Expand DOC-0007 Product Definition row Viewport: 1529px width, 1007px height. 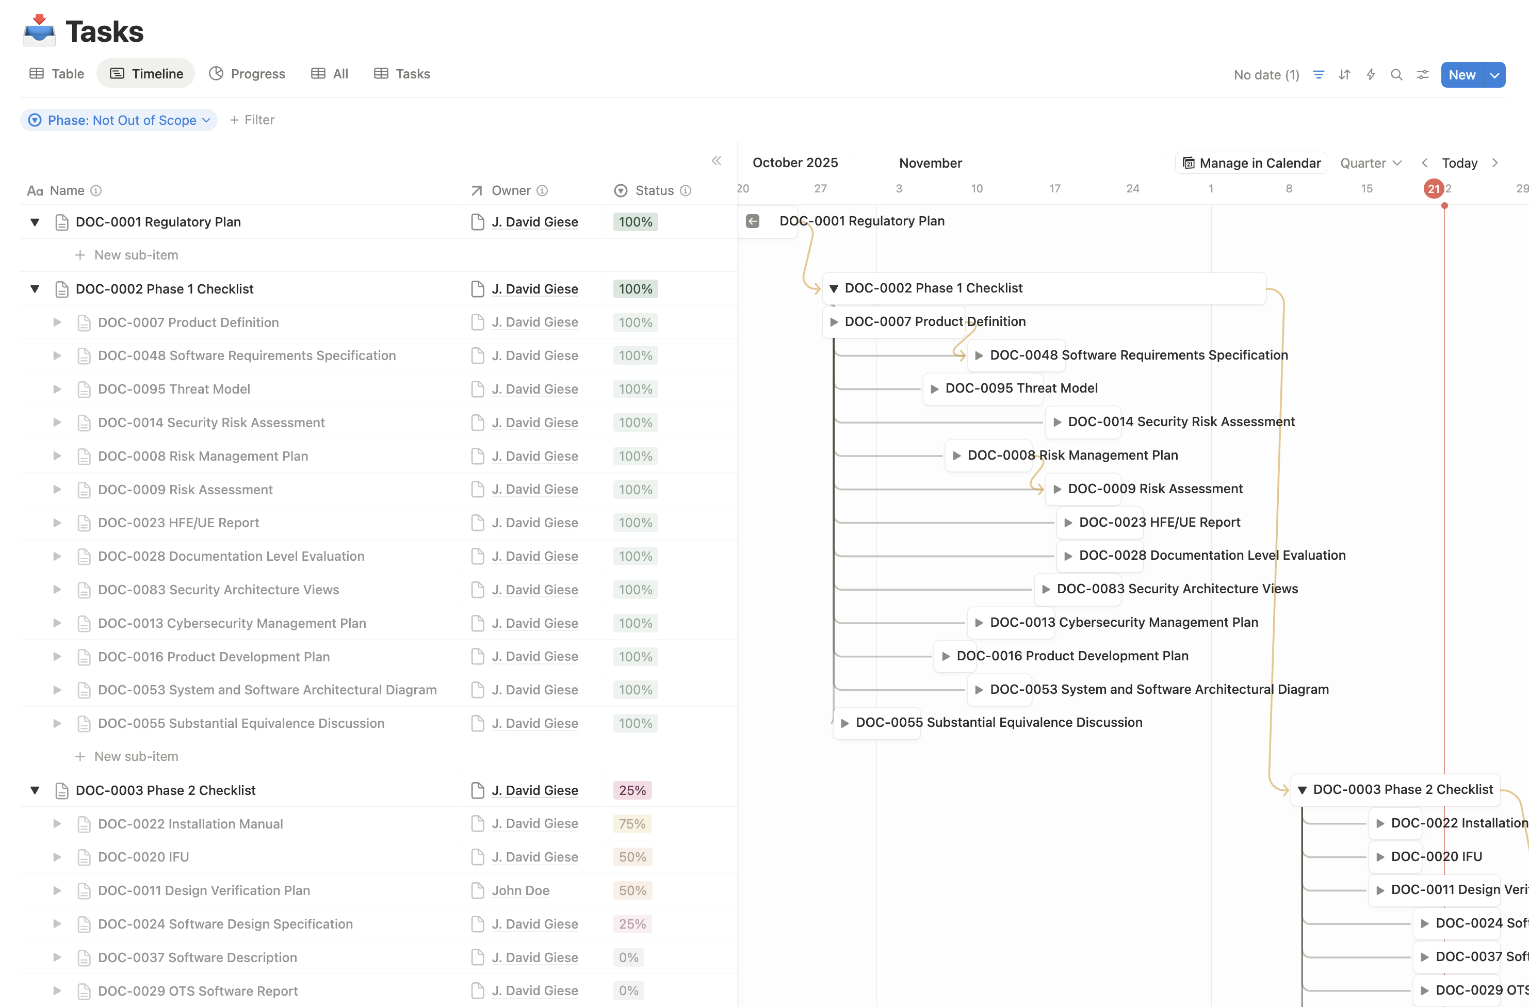(57, 322)
